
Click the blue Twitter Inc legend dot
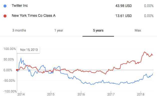coord(4,6)
